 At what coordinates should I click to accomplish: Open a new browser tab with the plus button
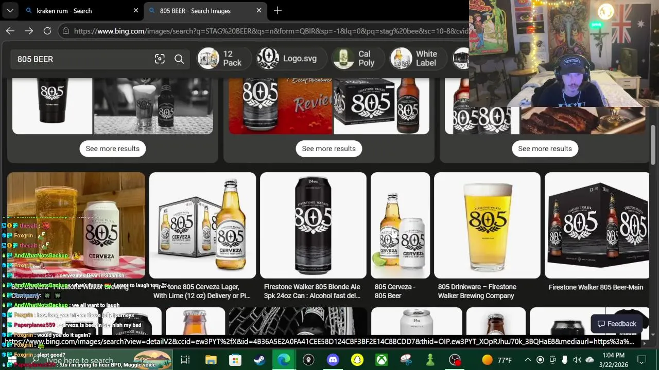coord(278,10)
